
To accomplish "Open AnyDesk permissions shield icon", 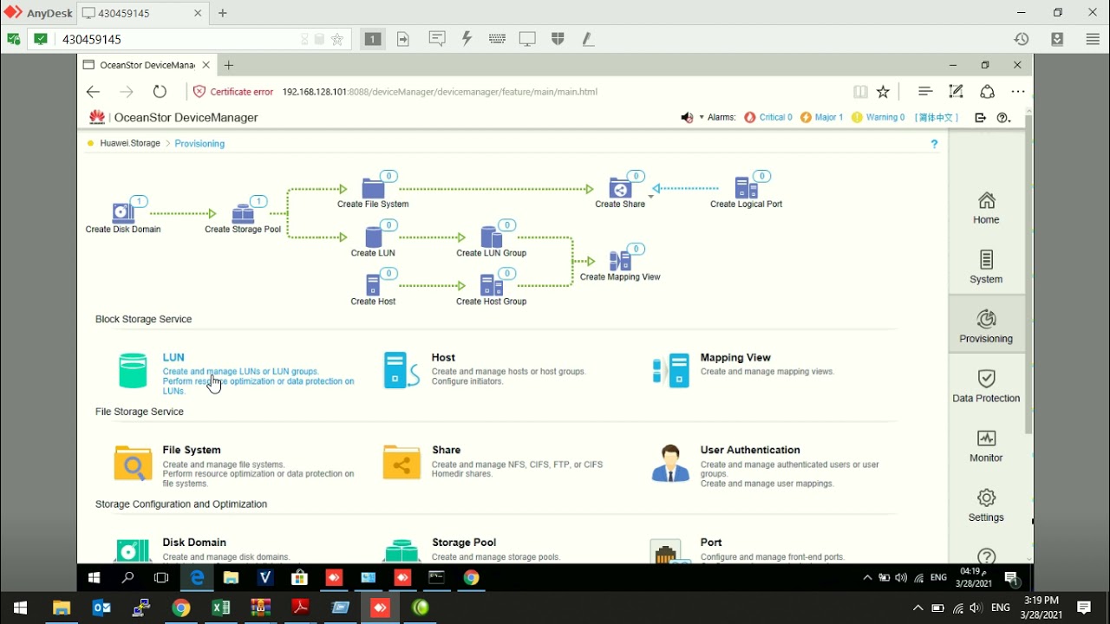I will pos(558,39).
